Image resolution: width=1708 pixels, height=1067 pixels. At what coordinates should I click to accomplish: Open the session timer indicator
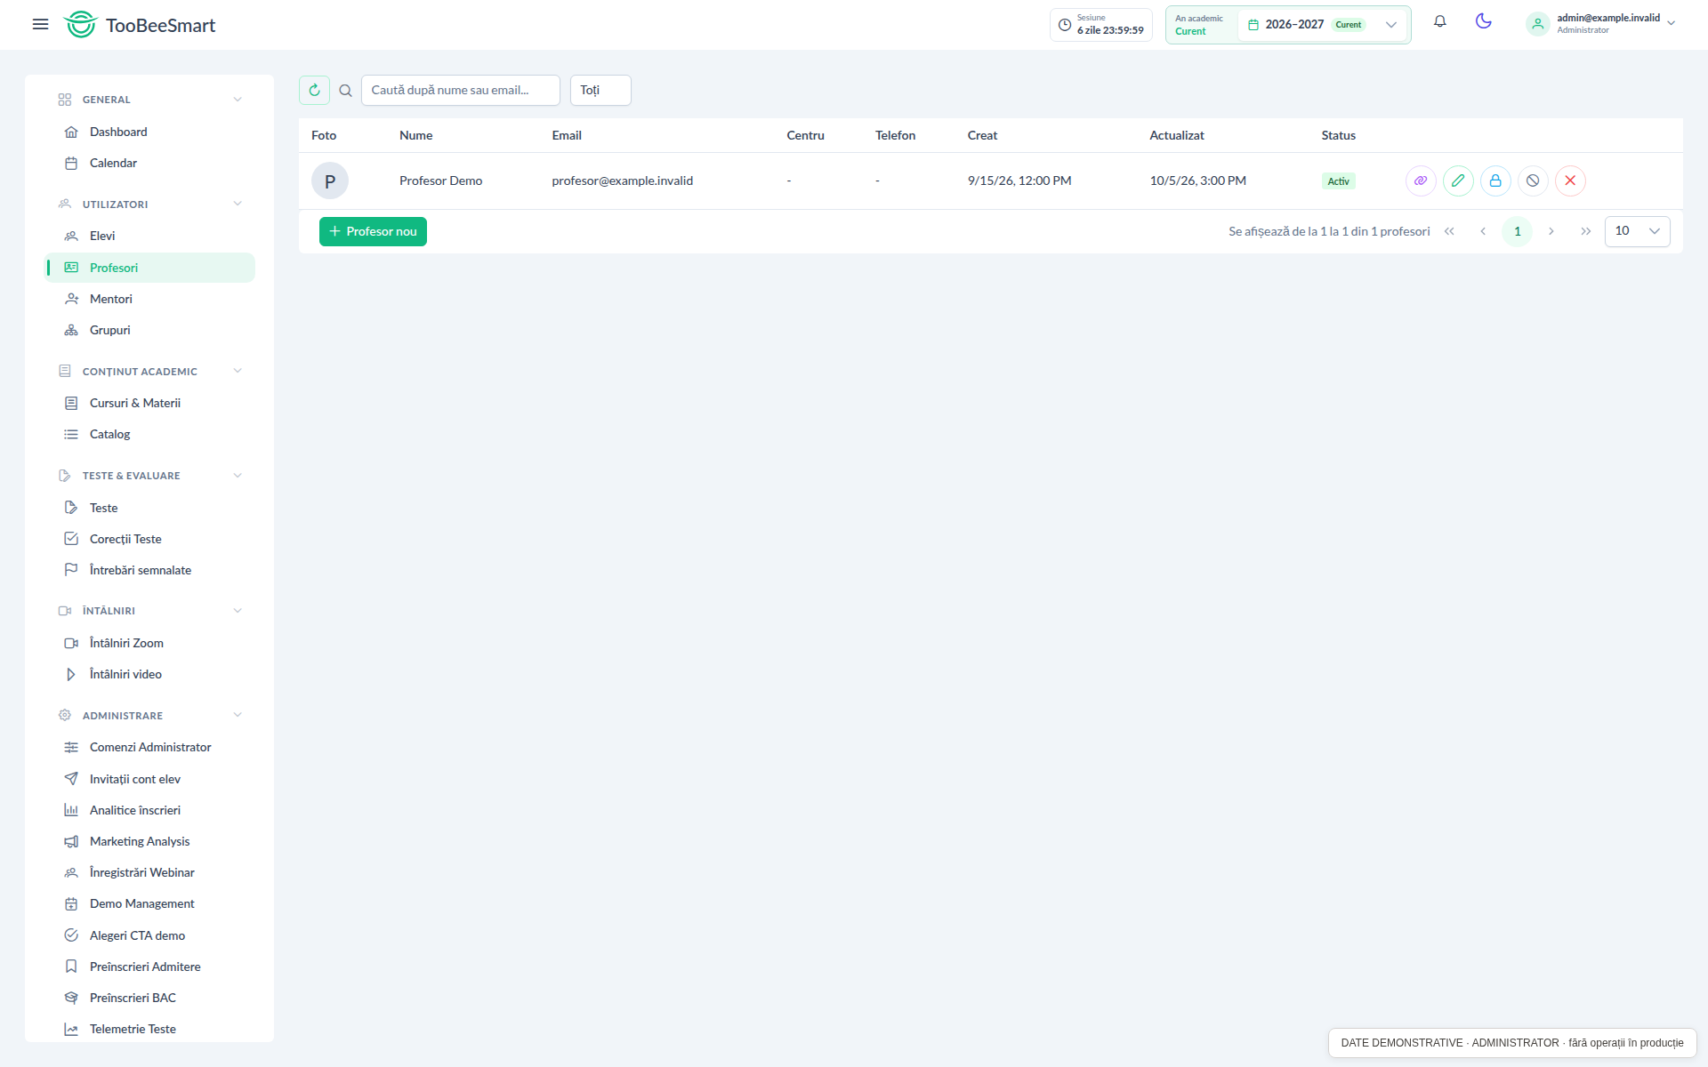point(1101,25)
